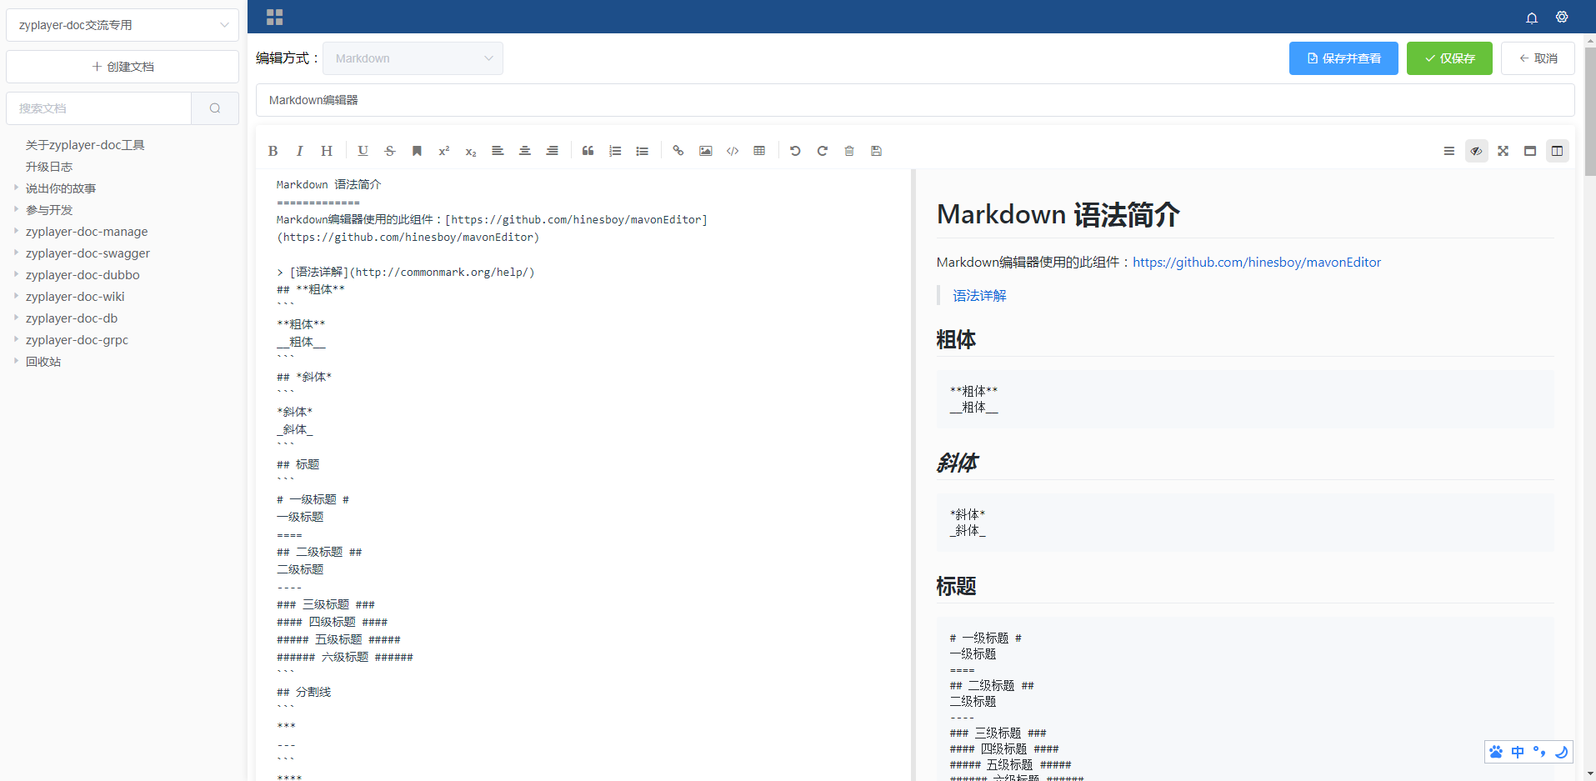Expand the zyplayer-doc-wiki node
The image size is (1596, 781).
pos(16,296)
